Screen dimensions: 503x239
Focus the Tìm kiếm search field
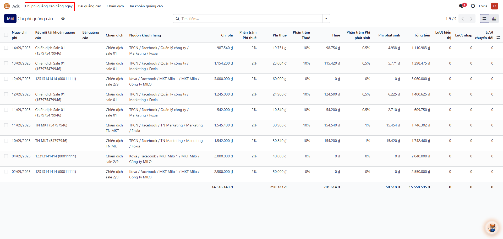tap(249, 19)
